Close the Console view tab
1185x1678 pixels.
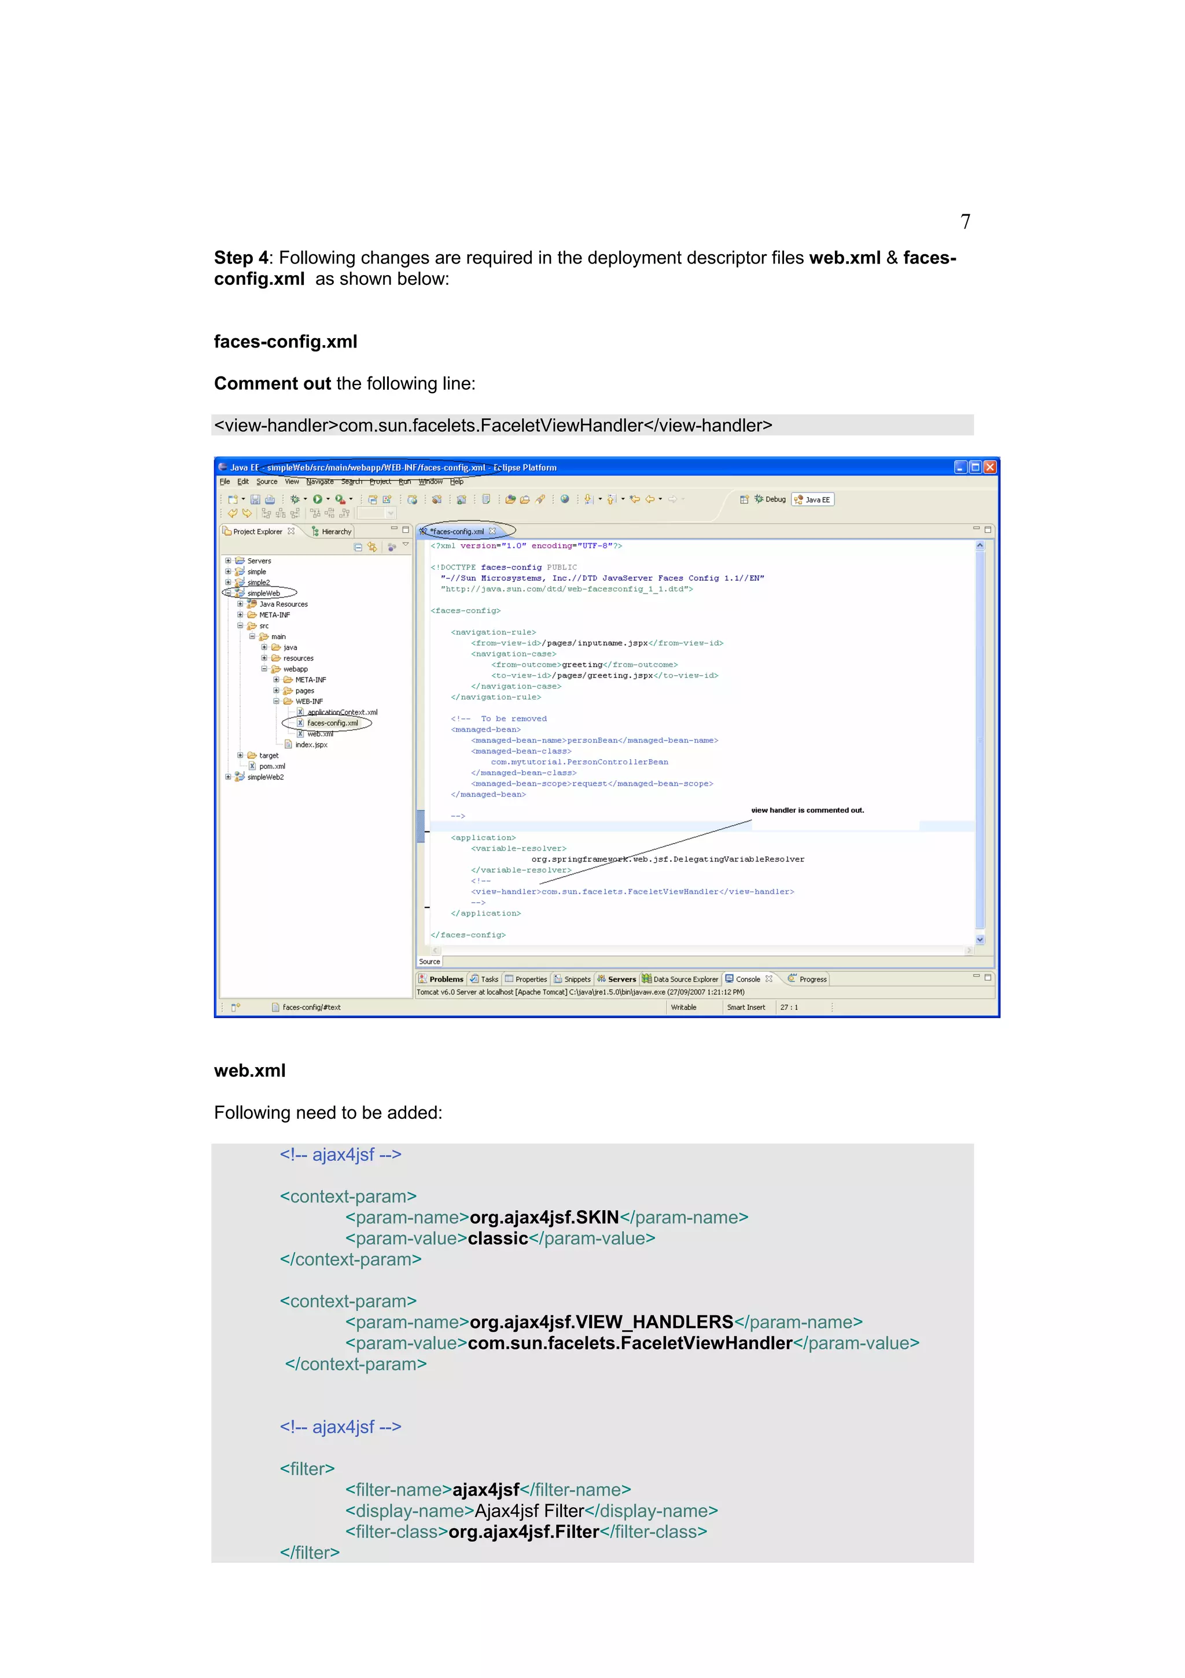pos(769,979)
